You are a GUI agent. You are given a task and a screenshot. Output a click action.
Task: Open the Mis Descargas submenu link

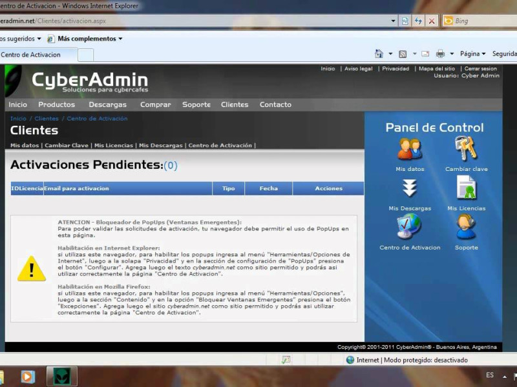[x=160, y=146]
